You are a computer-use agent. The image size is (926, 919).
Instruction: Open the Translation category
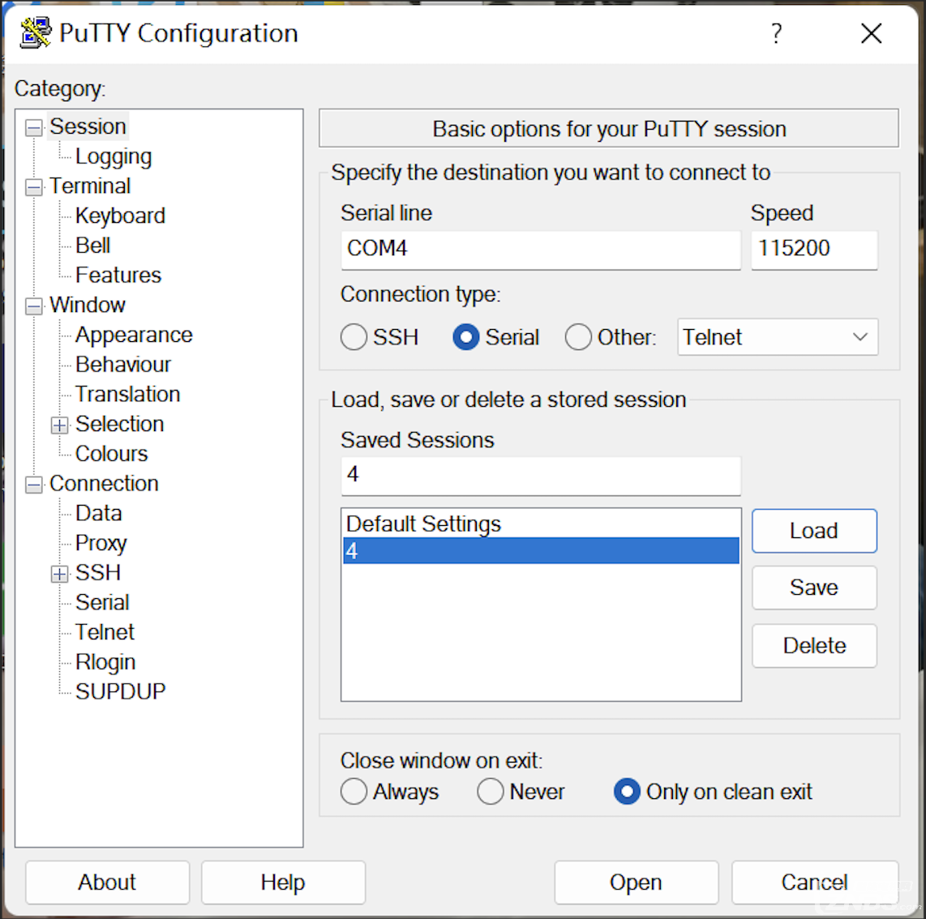point(127,395)
